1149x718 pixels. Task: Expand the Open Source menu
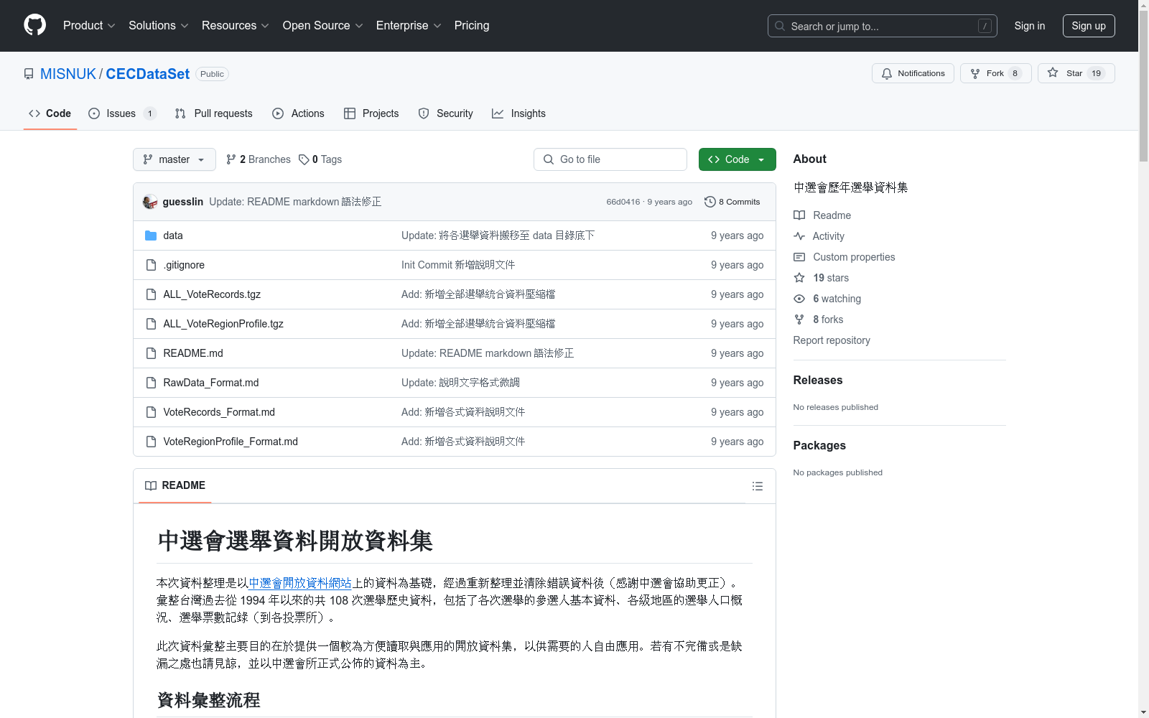coord(323,25)
